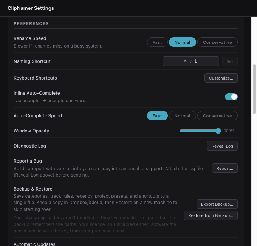This screenshot has width=257, height=246.
Task: Choose Conservative Auto-Complete Speed
Action: (x=217, y=116)
